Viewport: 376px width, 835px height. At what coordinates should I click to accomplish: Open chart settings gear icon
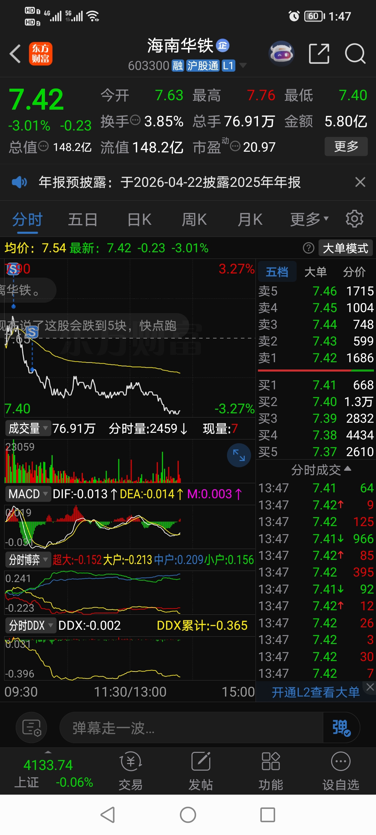point(354,219)
